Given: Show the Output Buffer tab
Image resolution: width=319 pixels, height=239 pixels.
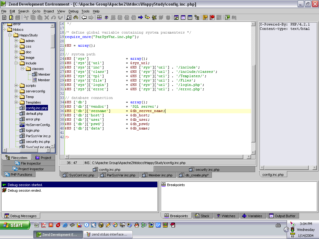Looking at the screenshot, I should [x=282, y=216].
